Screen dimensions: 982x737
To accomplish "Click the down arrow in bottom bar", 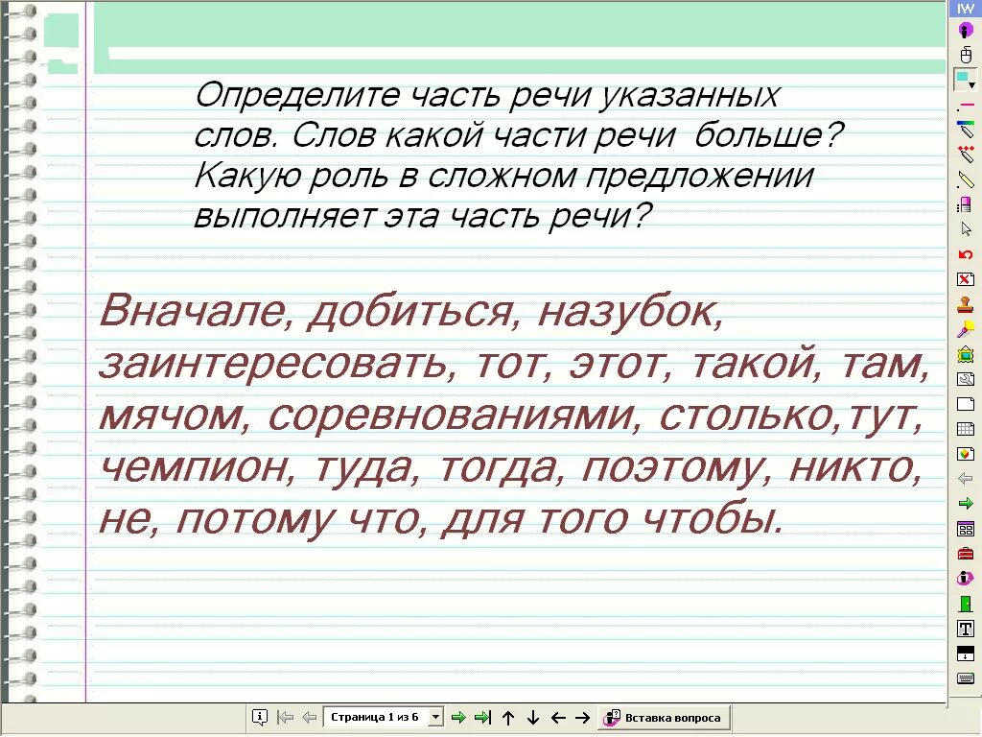I will pyautogui.click(x=533, y=718).
